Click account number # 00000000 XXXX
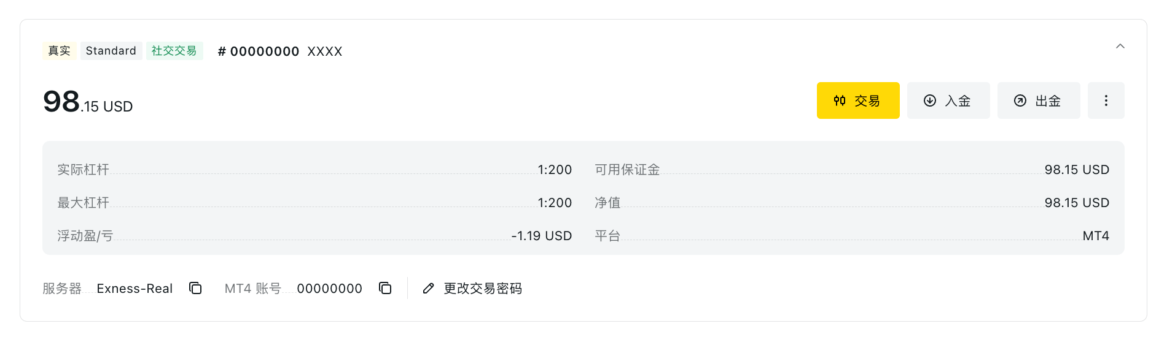The height and width of the screenshot is (337, 1167). (280, 51)
